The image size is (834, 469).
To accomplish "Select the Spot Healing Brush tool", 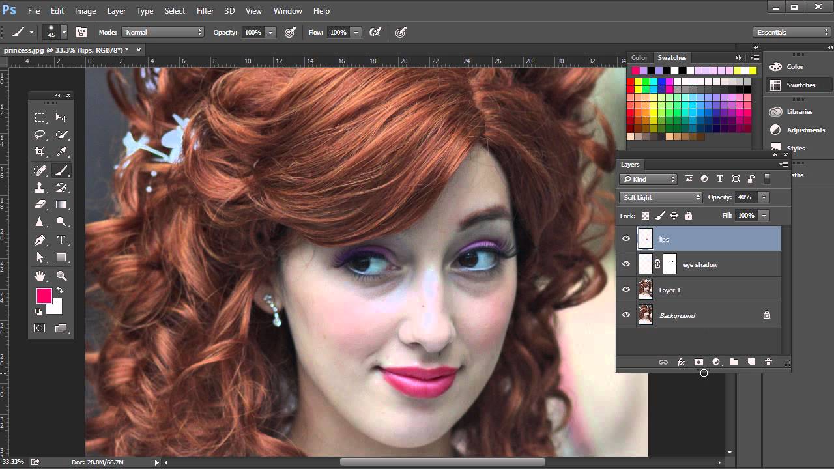I will point(40,171).
